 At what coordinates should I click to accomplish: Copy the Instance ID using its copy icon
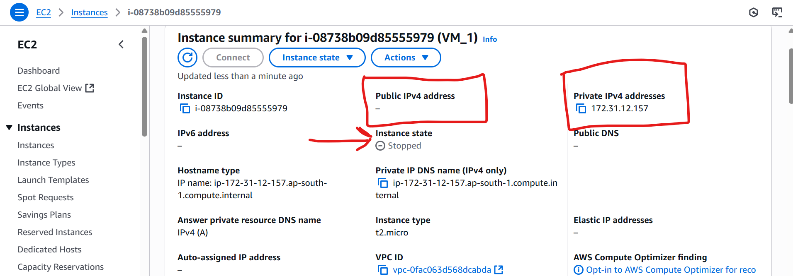(184, 108)
